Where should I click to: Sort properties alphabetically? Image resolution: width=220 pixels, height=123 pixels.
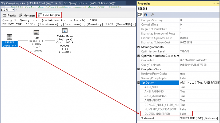click(x=145, y=15)
